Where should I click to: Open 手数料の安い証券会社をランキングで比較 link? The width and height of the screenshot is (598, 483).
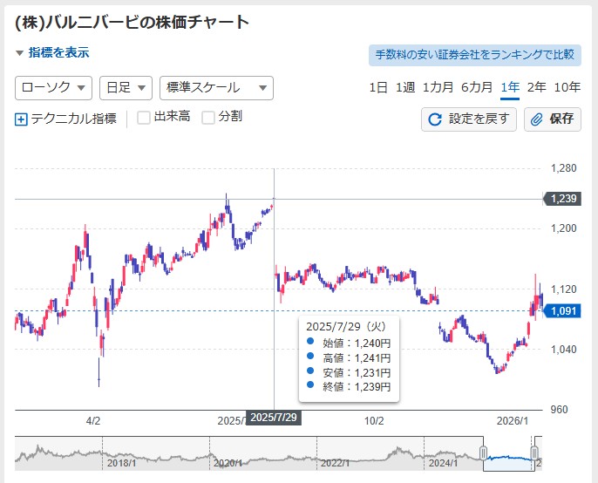[474, 55]
